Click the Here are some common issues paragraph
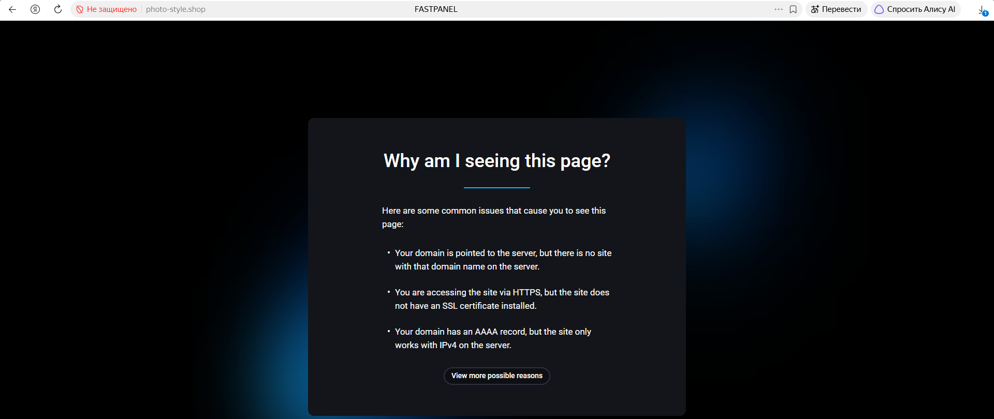The image size is (994, 419). pos(494,217)
